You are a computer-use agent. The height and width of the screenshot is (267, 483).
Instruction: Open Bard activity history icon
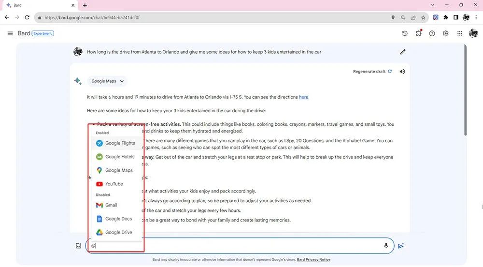click(405, 33)
